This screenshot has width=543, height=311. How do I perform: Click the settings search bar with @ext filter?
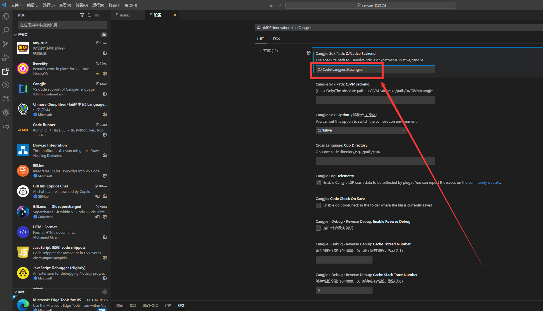(399, 28)
